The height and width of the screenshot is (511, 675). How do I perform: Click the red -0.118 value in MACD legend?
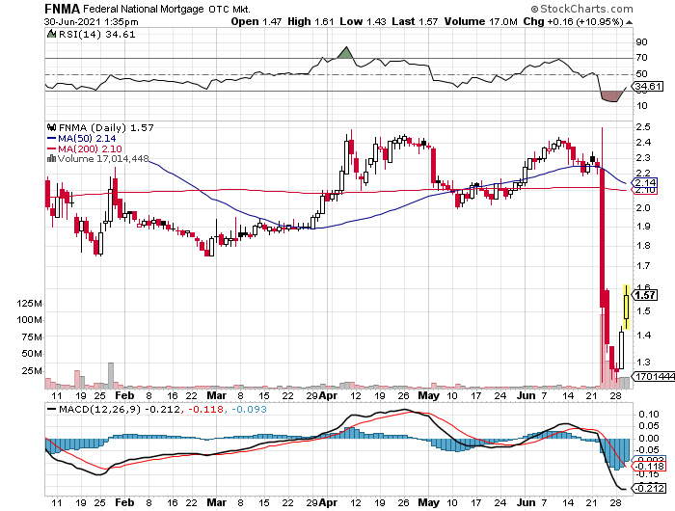click(206, 409)
